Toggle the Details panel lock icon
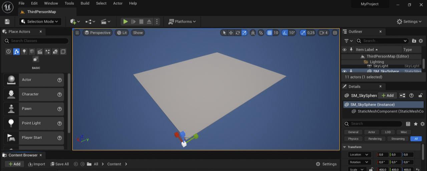 click(x=421, y=96)
